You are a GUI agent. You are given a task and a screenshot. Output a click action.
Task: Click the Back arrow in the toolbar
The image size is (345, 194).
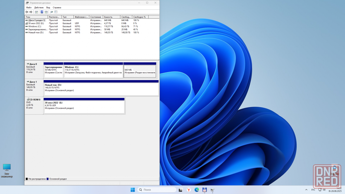(27, 12)
